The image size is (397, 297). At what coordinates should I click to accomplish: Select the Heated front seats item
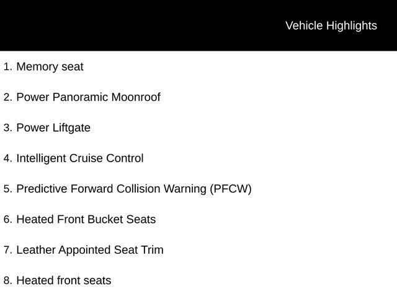[63, 281]
